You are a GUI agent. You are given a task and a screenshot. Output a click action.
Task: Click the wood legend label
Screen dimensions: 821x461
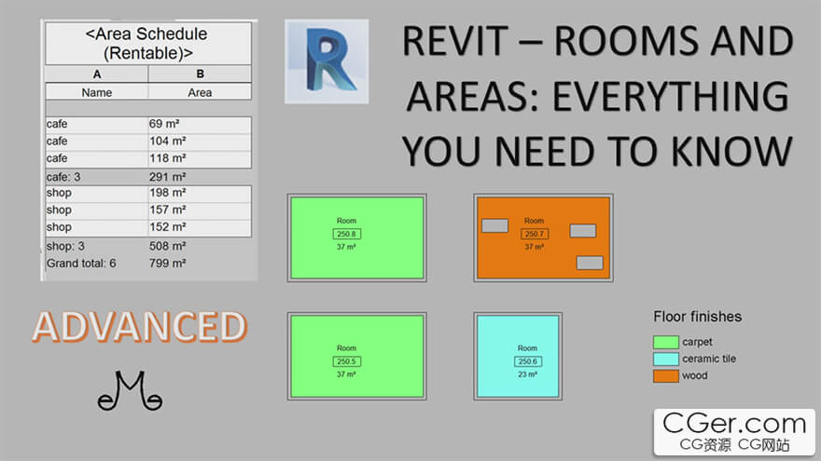(x=695, y=376)
